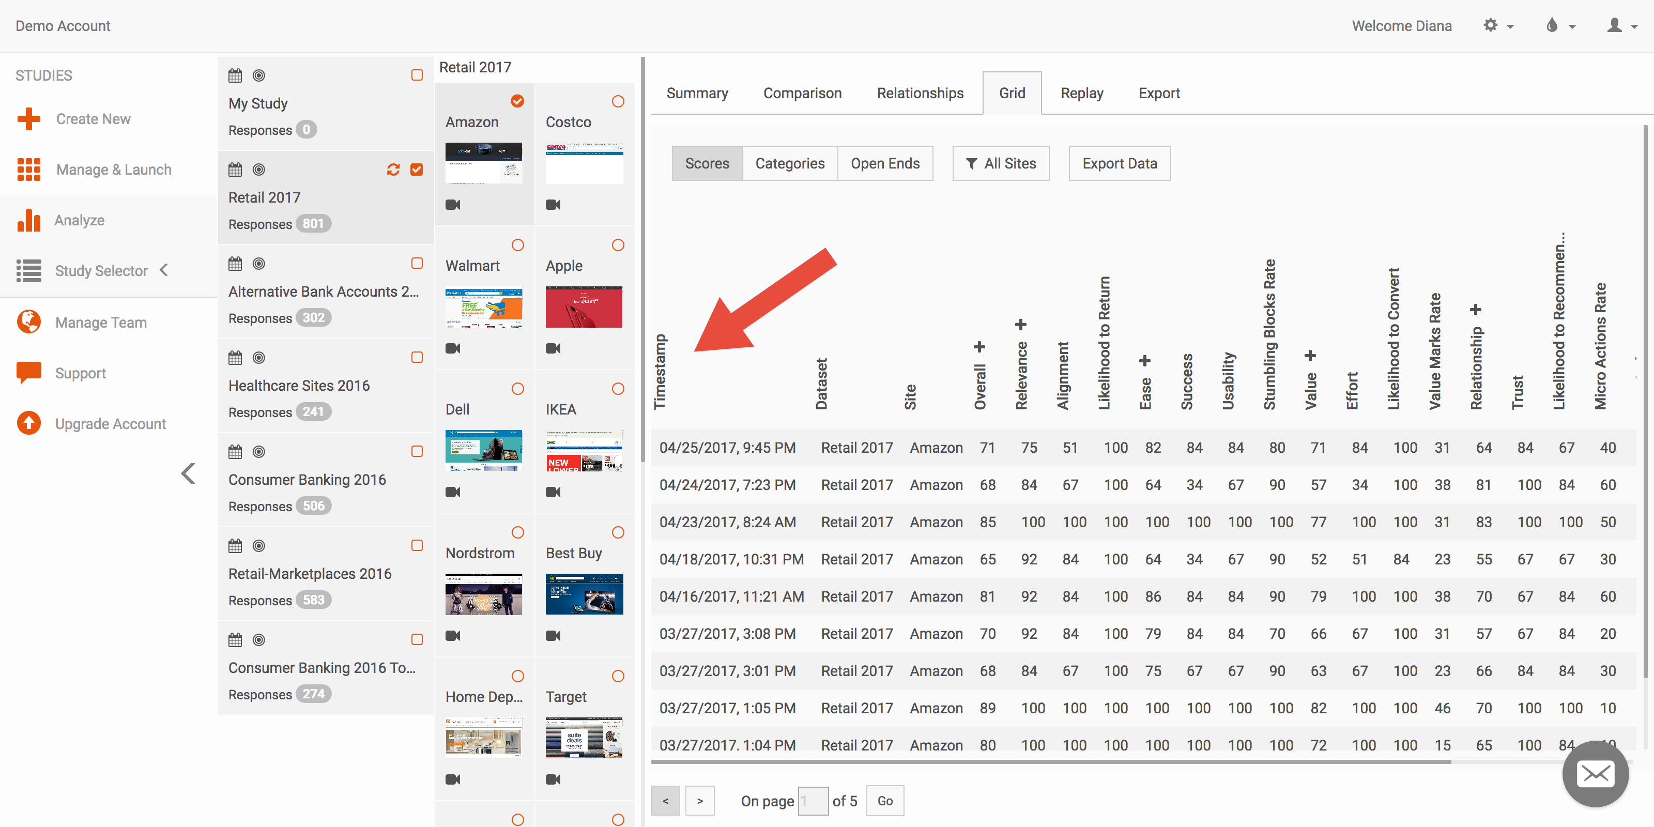Click the Scores button
The width and height of the screenshot is (1654, 827).
click(x=707, y=163)
